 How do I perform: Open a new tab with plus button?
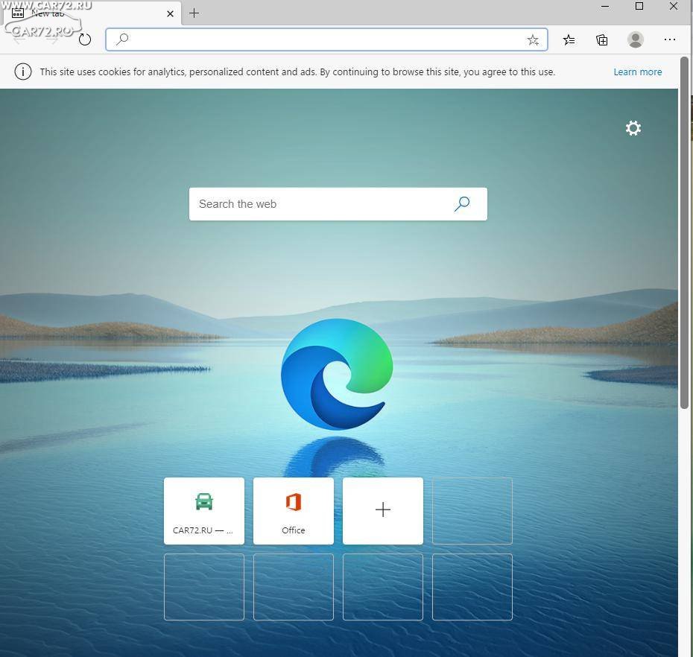point(194,13)
